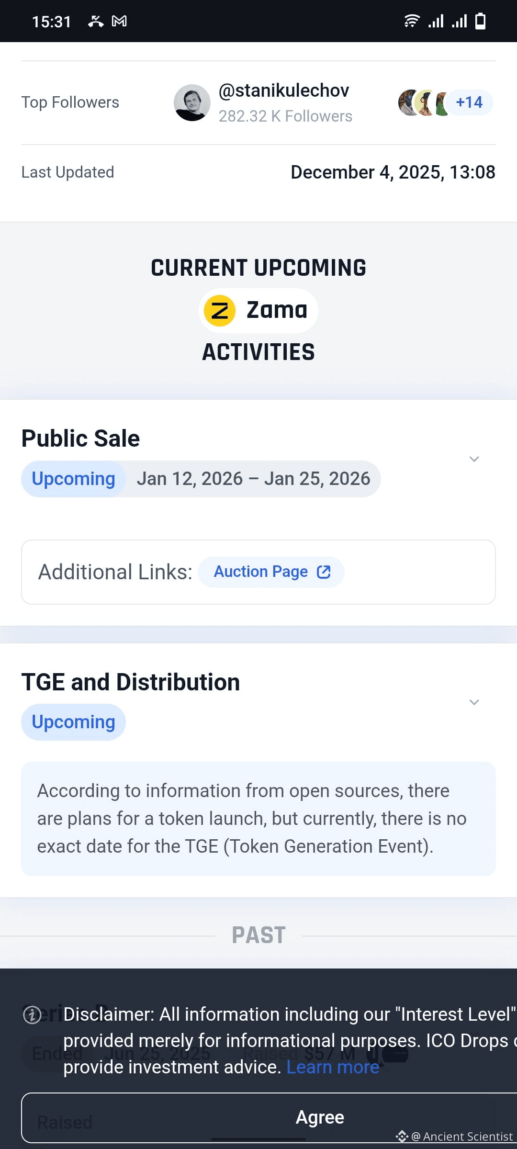Tap the missed call icon in status bar
This screenshot has width=517, height=1149.
click(x=96, y=21)
